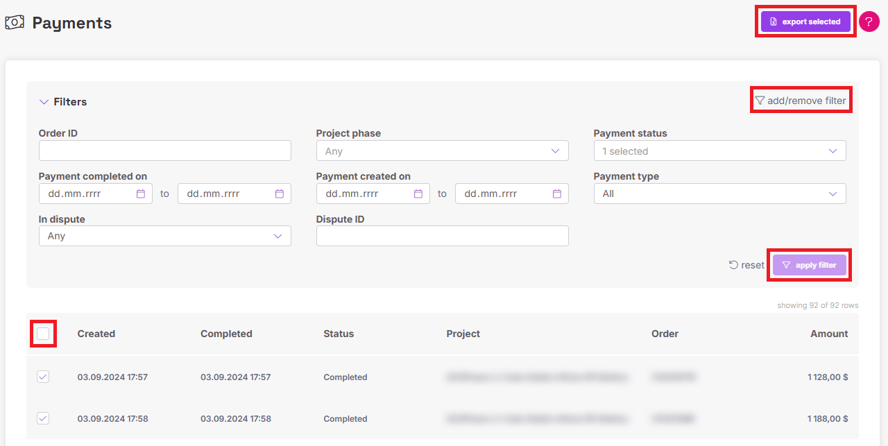Open calendar for Payment created on start date
The width and height of the screenshot is (888, 446).
[x=418, y=194]
